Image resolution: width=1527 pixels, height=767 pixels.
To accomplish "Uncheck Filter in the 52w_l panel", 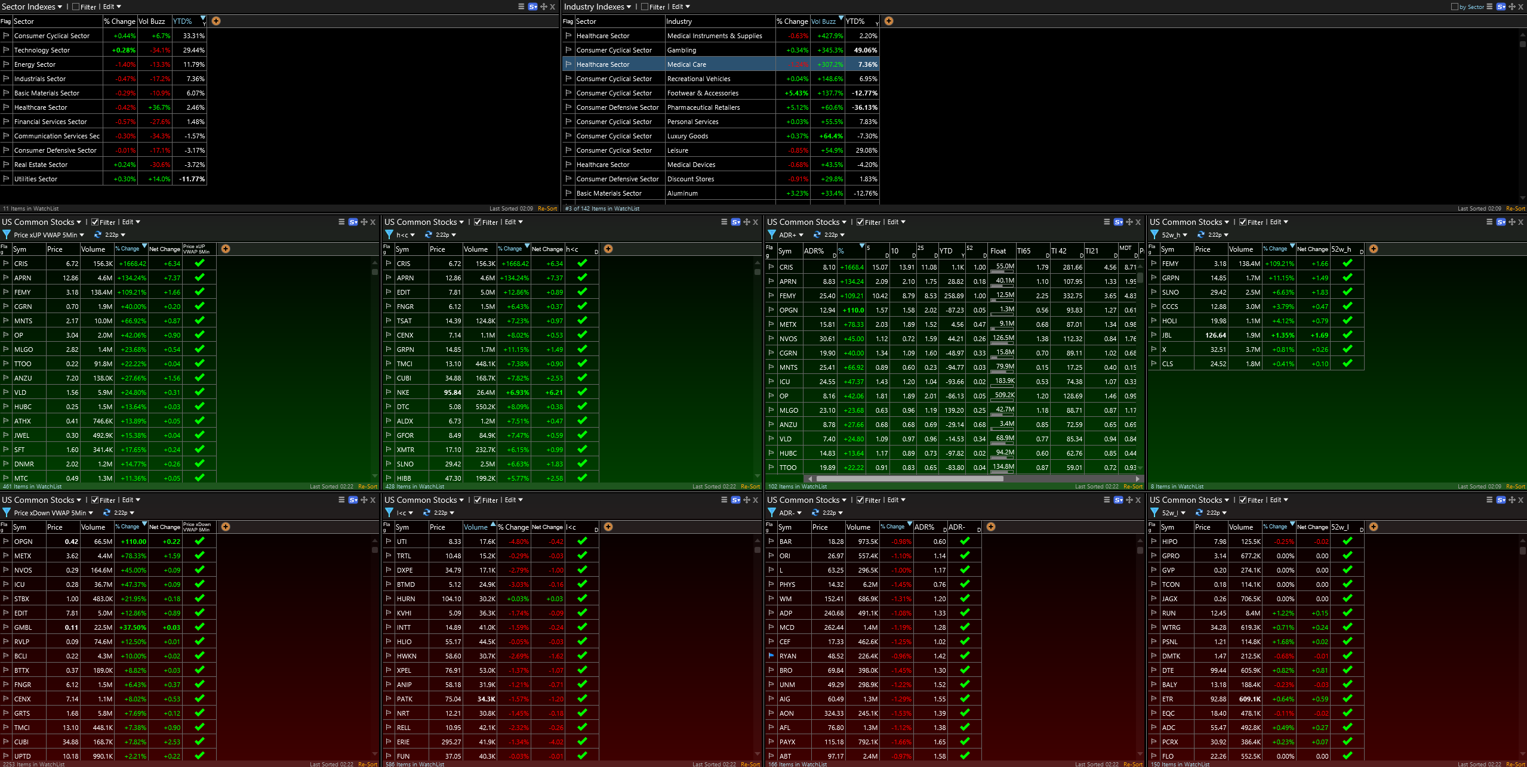I will [x=1243, y=500].
